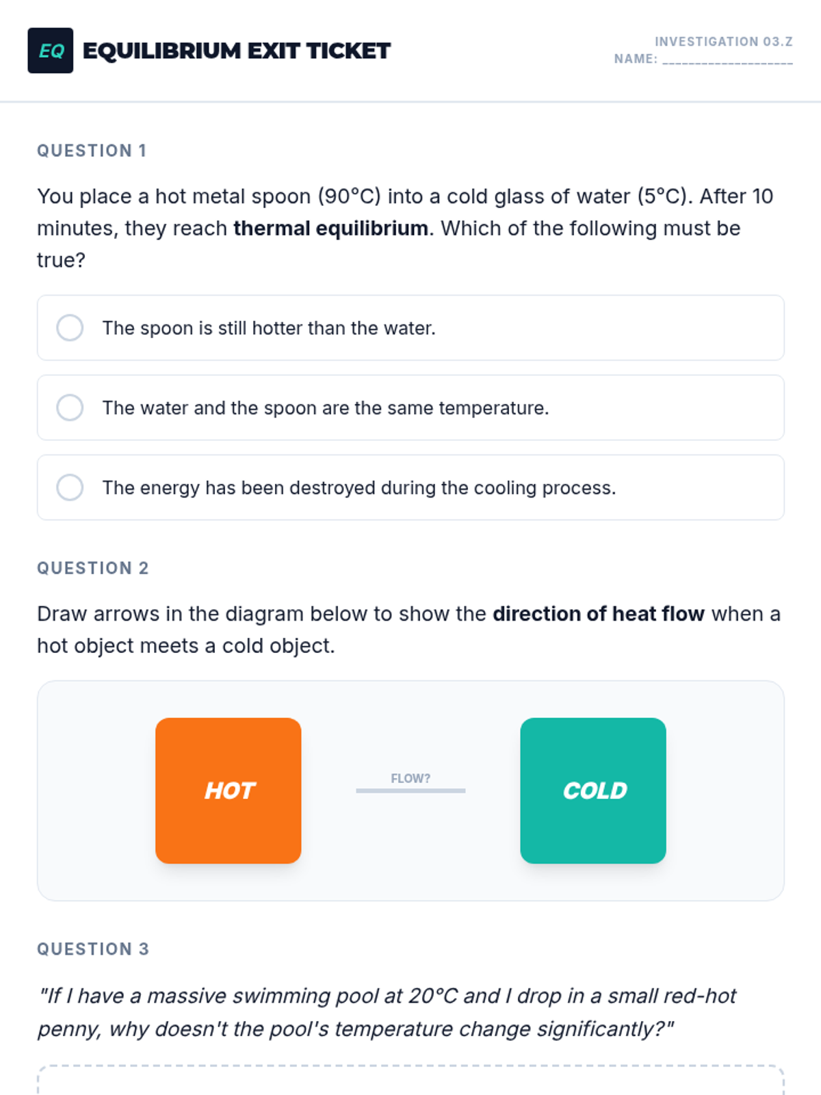The image size is (821, 1095).
Task: Pick "energy has been destroyed" radio option
Action: tap(70, 488)
